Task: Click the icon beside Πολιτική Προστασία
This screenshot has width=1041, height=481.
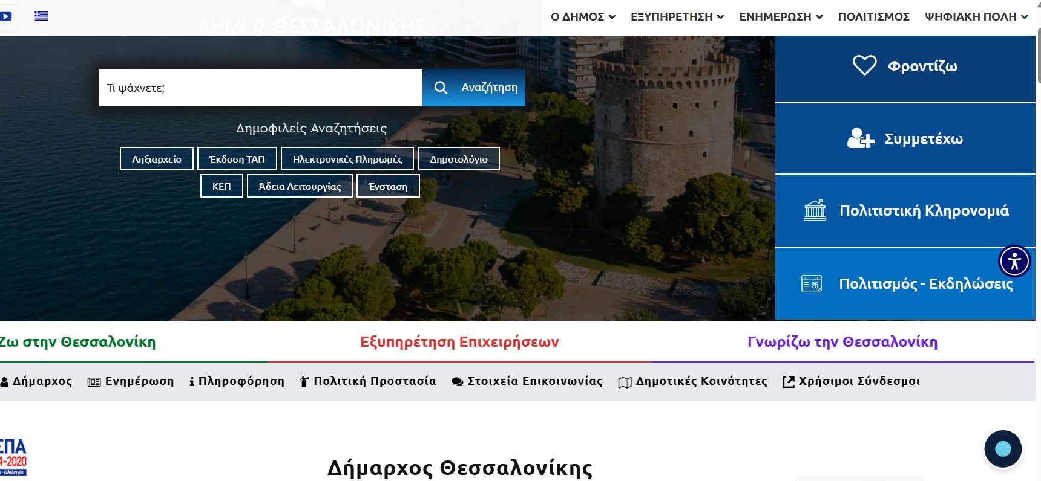Action: click(x=304, y=382)
